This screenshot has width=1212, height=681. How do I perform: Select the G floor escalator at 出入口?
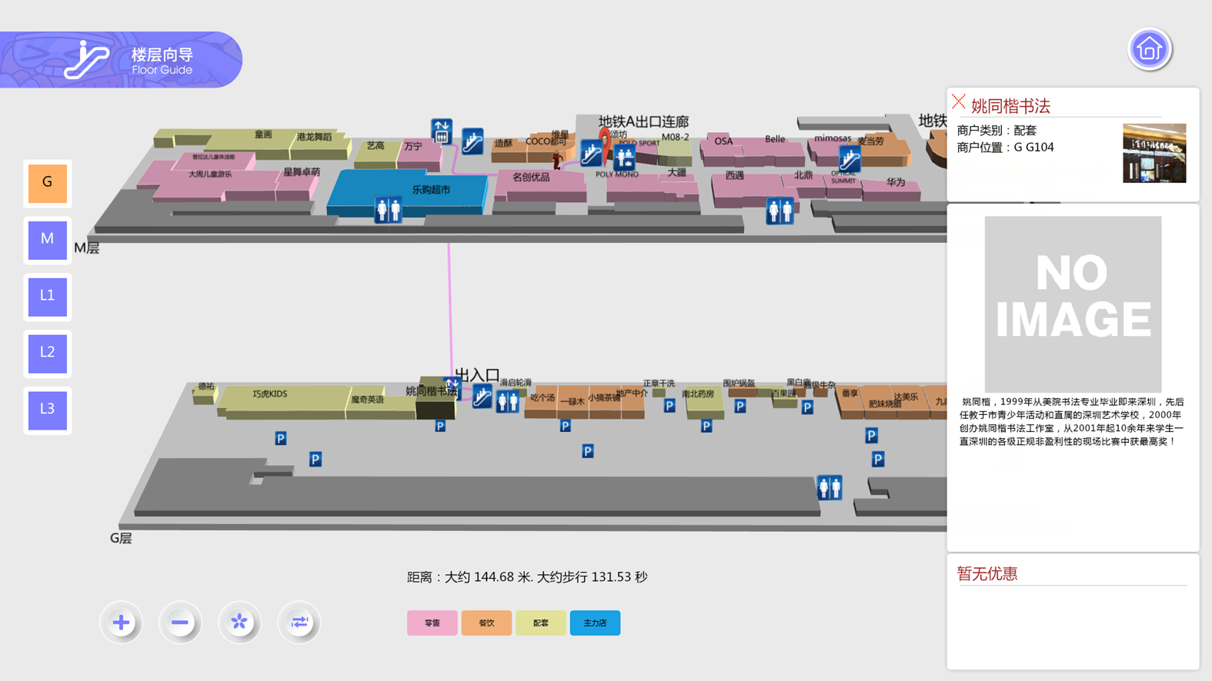pos(482,397)
